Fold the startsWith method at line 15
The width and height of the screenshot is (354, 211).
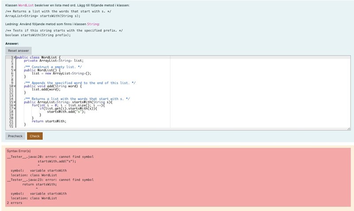(15, 102)
